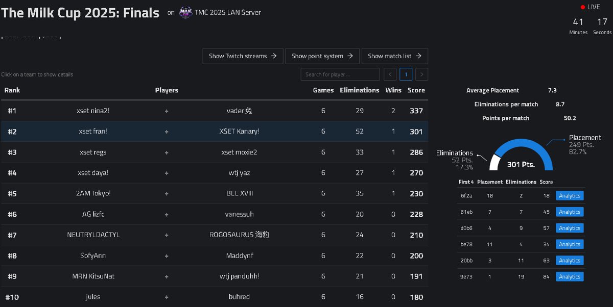
Task: Expand team row #1 xset nina2!
Action: coord(215,111)
